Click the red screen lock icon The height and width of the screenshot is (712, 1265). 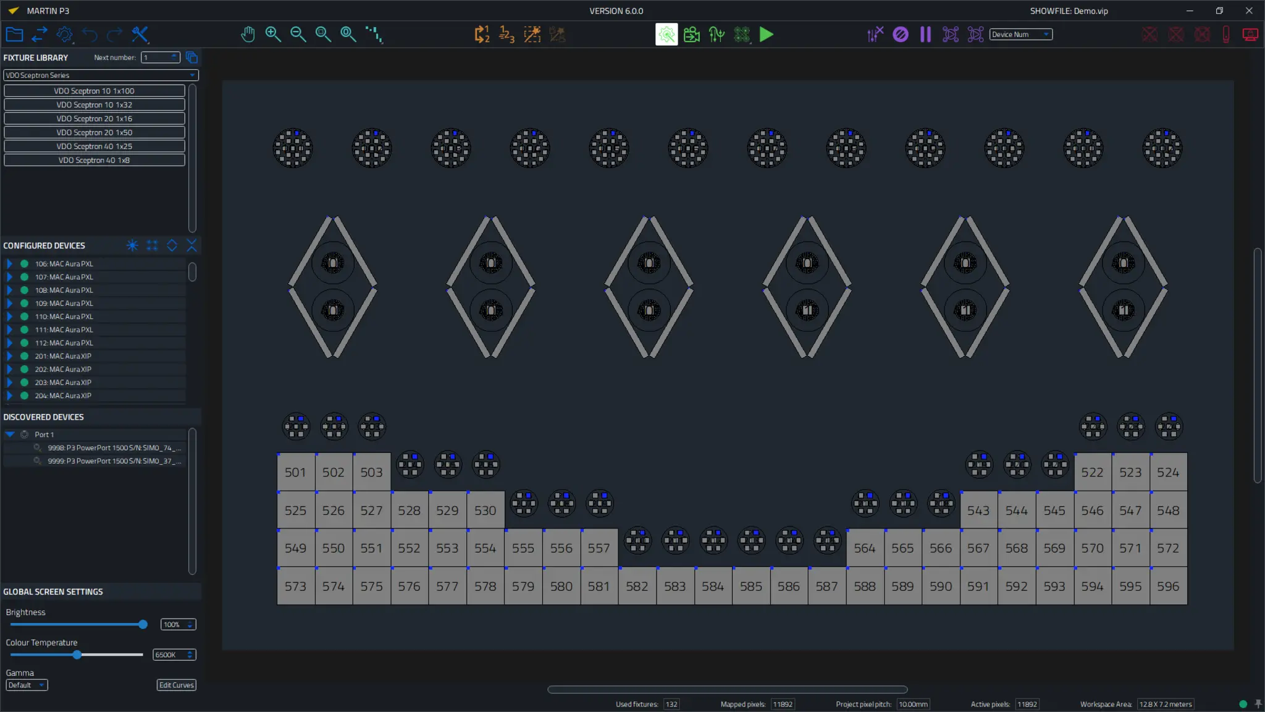tap(1250, 35)
